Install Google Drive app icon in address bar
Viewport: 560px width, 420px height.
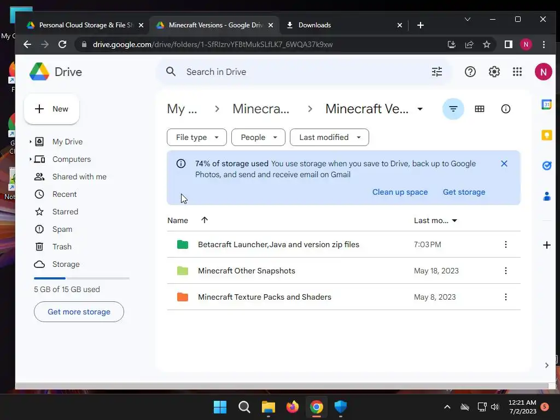[451, 45]
